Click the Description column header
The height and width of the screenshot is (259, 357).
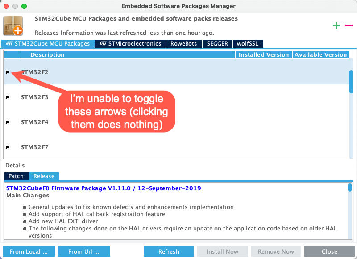click(x=128, y=54)
